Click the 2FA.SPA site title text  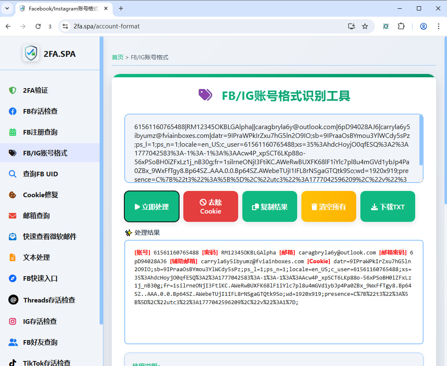point(59,54)
